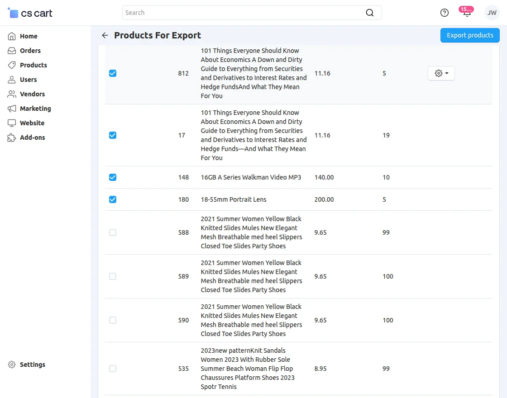Viewport: 507px width, 398px height.
Task: Click the JW account avatar
Action: pyautogui.click(x=492, y=13)
